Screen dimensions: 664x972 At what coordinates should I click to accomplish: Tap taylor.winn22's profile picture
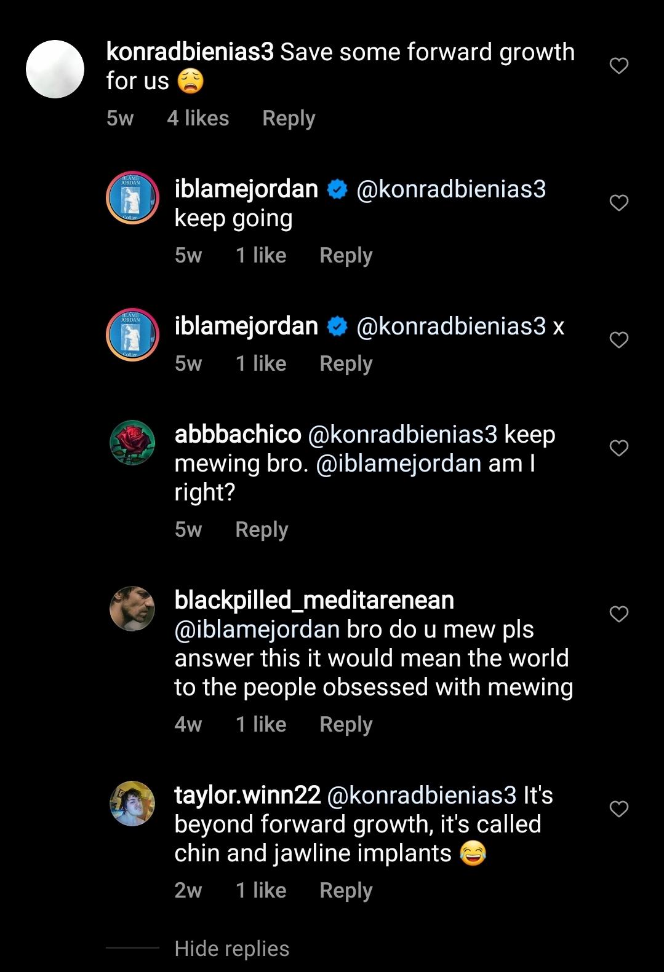point(132,804)
